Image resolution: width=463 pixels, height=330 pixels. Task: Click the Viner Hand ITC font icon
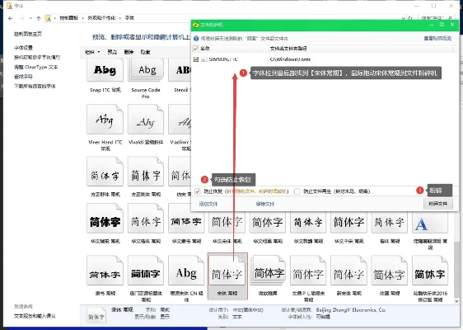(x=105, y=120)
